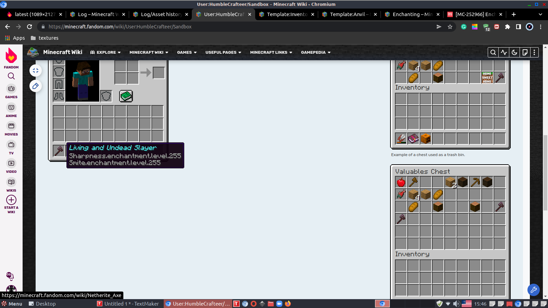Open the Movies section in Fandom sidebar
548x308 pixels.
click(11, 129)
